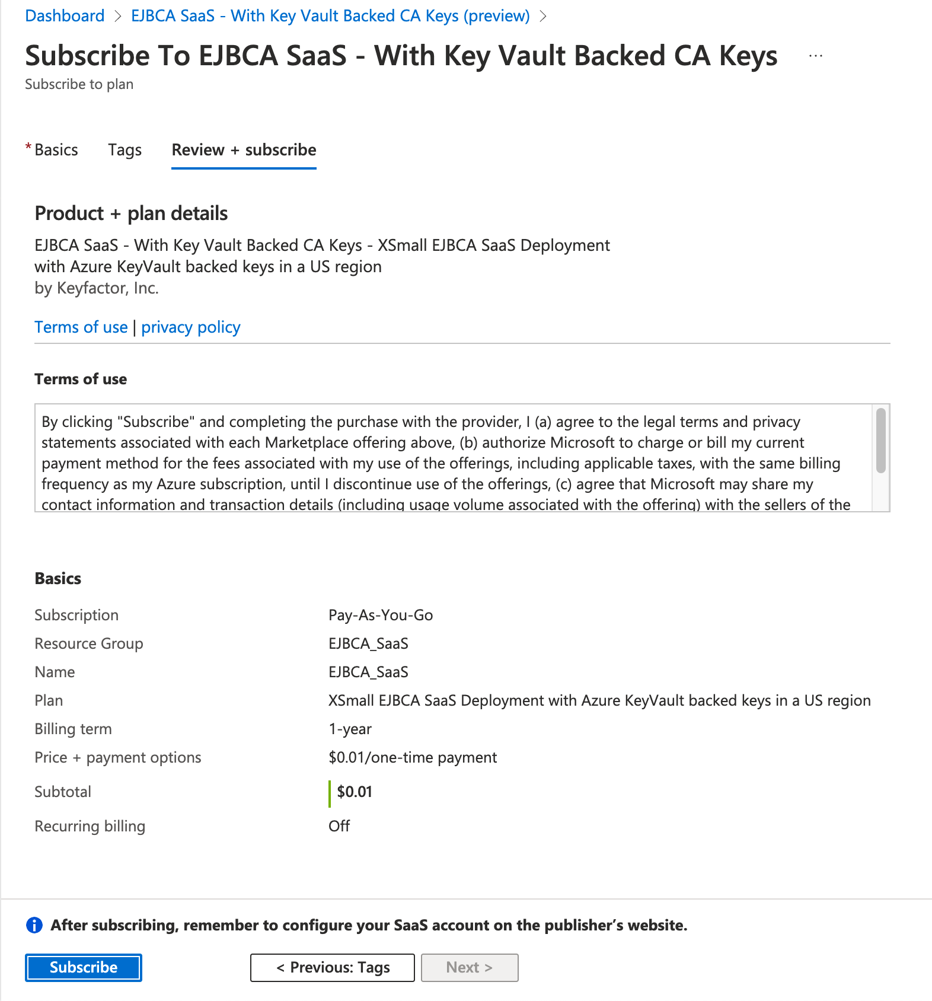This screenshot has height=1001, width=932.
Task: Click the disabled Next button
Action: tap(470, 967)
